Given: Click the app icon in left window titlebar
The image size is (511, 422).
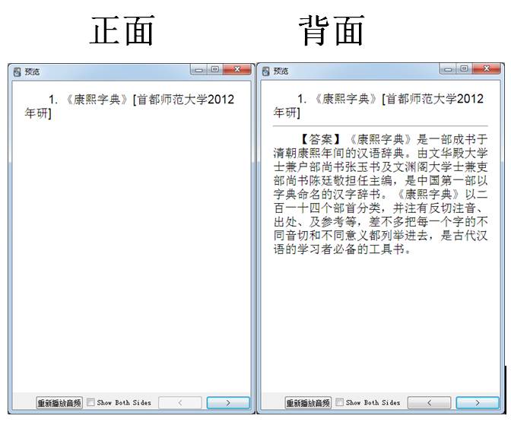Looking at the screenshot, I should coord(17,71).
